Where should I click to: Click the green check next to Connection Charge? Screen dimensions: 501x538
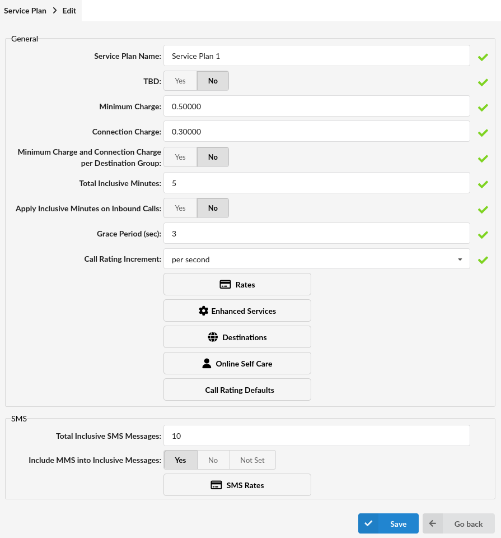(x=483, y=133)
